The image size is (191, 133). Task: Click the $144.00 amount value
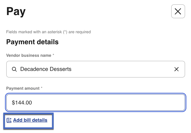(22, 102)
